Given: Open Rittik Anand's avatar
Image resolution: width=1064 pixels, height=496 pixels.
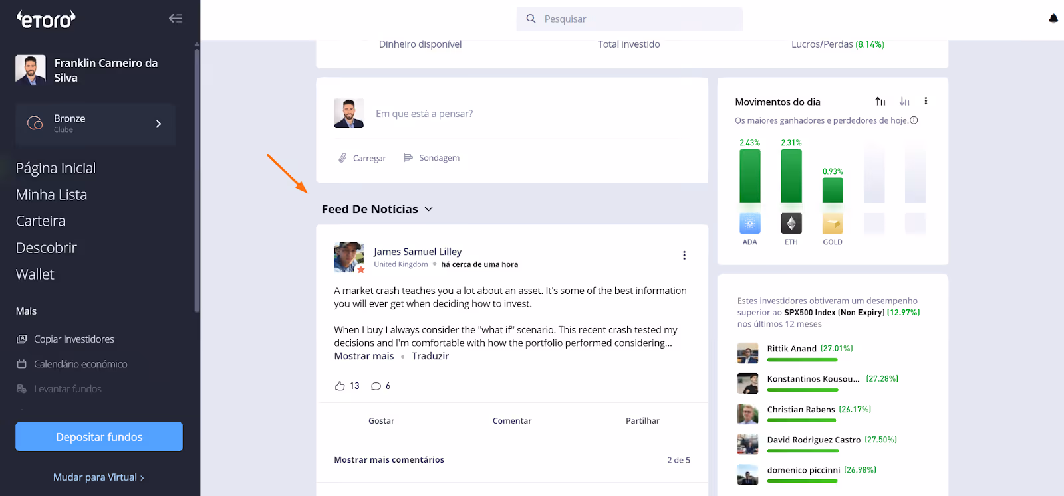Looking at the screenshot, I should pyautogui.click(x=747, y=353).
